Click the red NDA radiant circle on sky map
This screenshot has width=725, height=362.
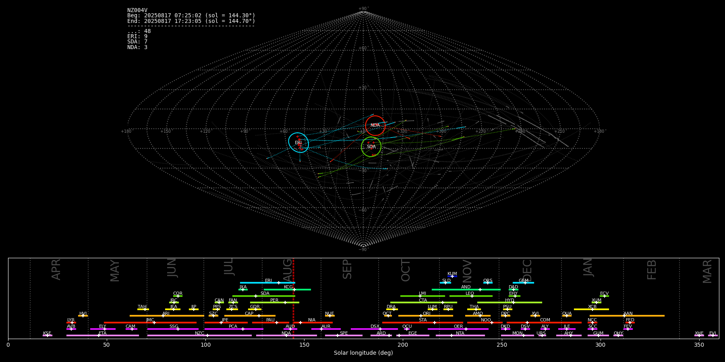click(375, 125)
